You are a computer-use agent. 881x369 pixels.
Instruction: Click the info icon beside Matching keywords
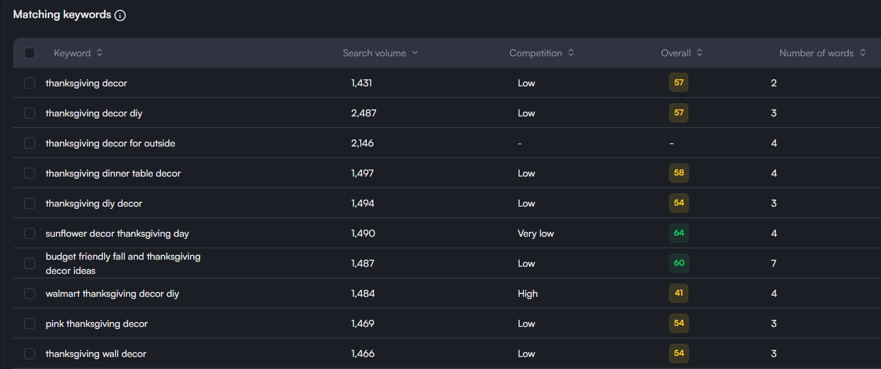[x=120, y=15]
